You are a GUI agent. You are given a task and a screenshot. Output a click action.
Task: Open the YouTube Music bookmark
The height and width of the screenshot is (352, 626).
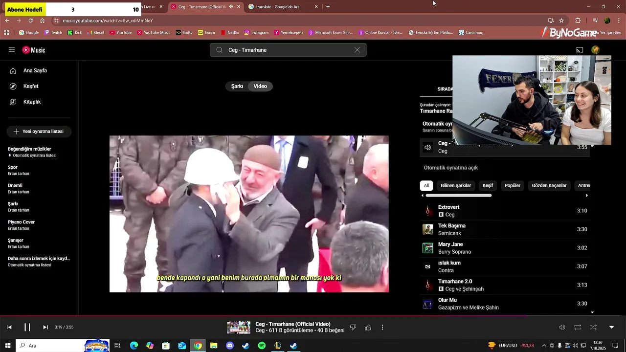click(154, 33)
